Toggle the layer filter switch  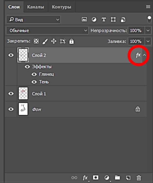[x=149, y=19]
